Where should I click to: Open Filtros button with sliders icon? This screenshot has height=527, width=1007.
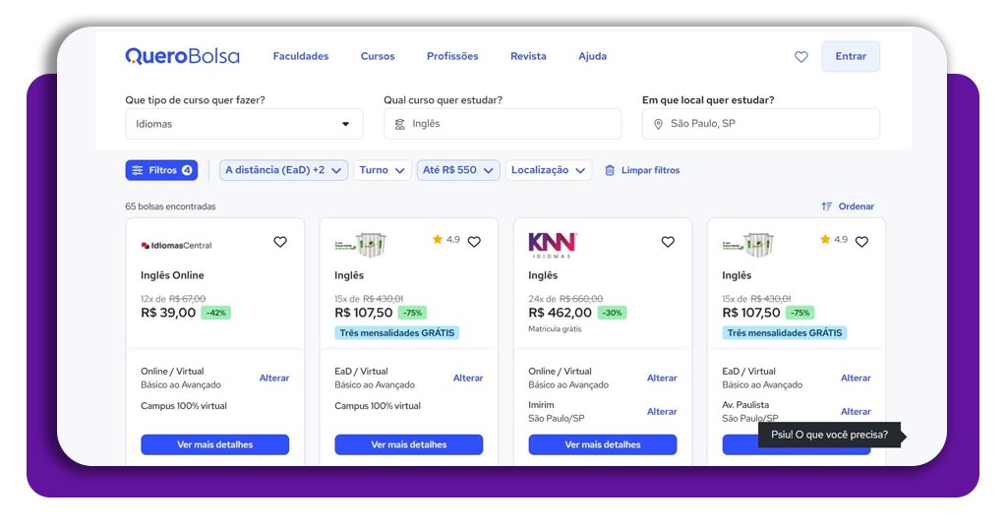(x=161, y=170)
